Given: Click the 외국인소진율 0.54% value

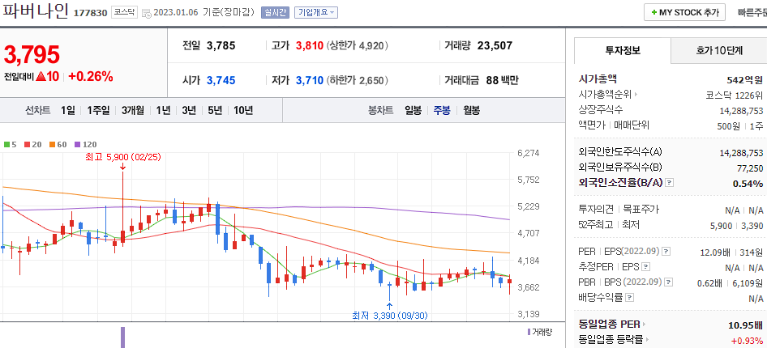Looking at the screenshot, I should 748,184.
